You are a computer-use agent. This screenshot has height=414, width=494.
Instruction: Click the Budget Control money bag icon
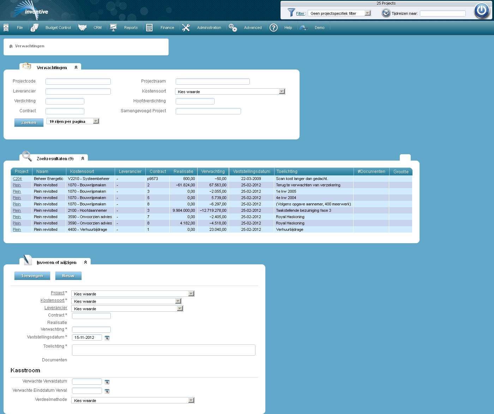click(x=34, y=28)
